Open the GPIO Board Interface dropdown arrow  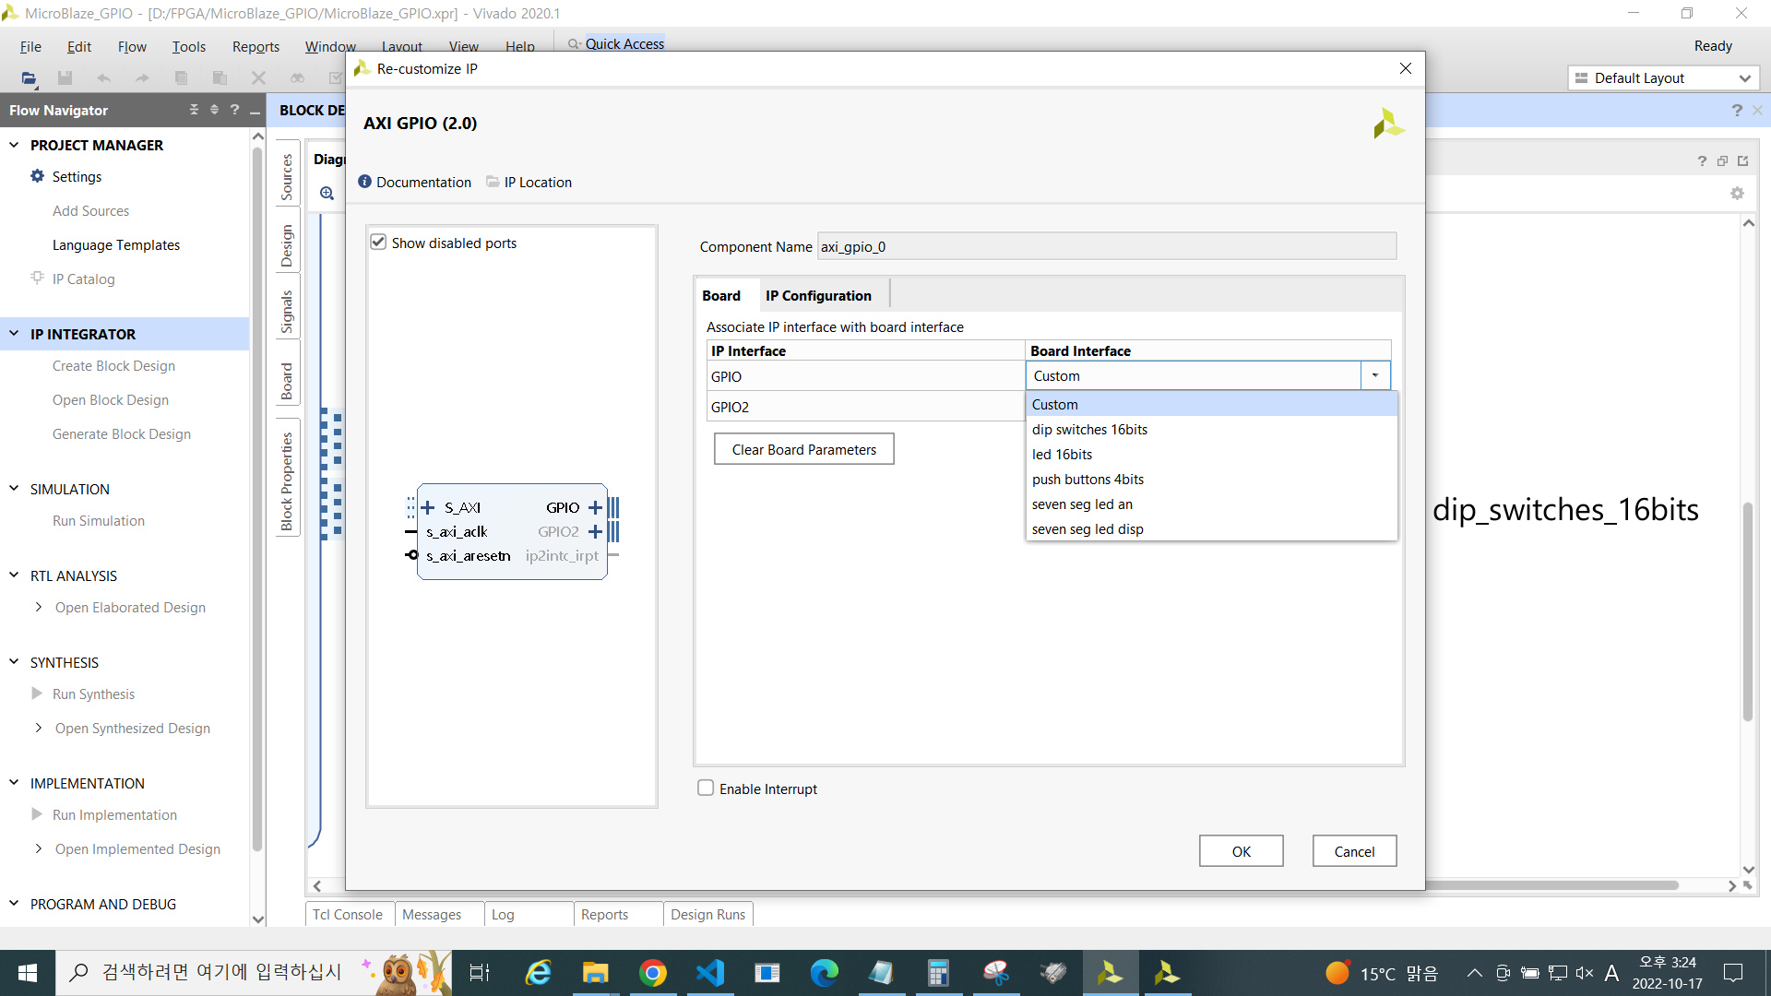pos(1374,375)
